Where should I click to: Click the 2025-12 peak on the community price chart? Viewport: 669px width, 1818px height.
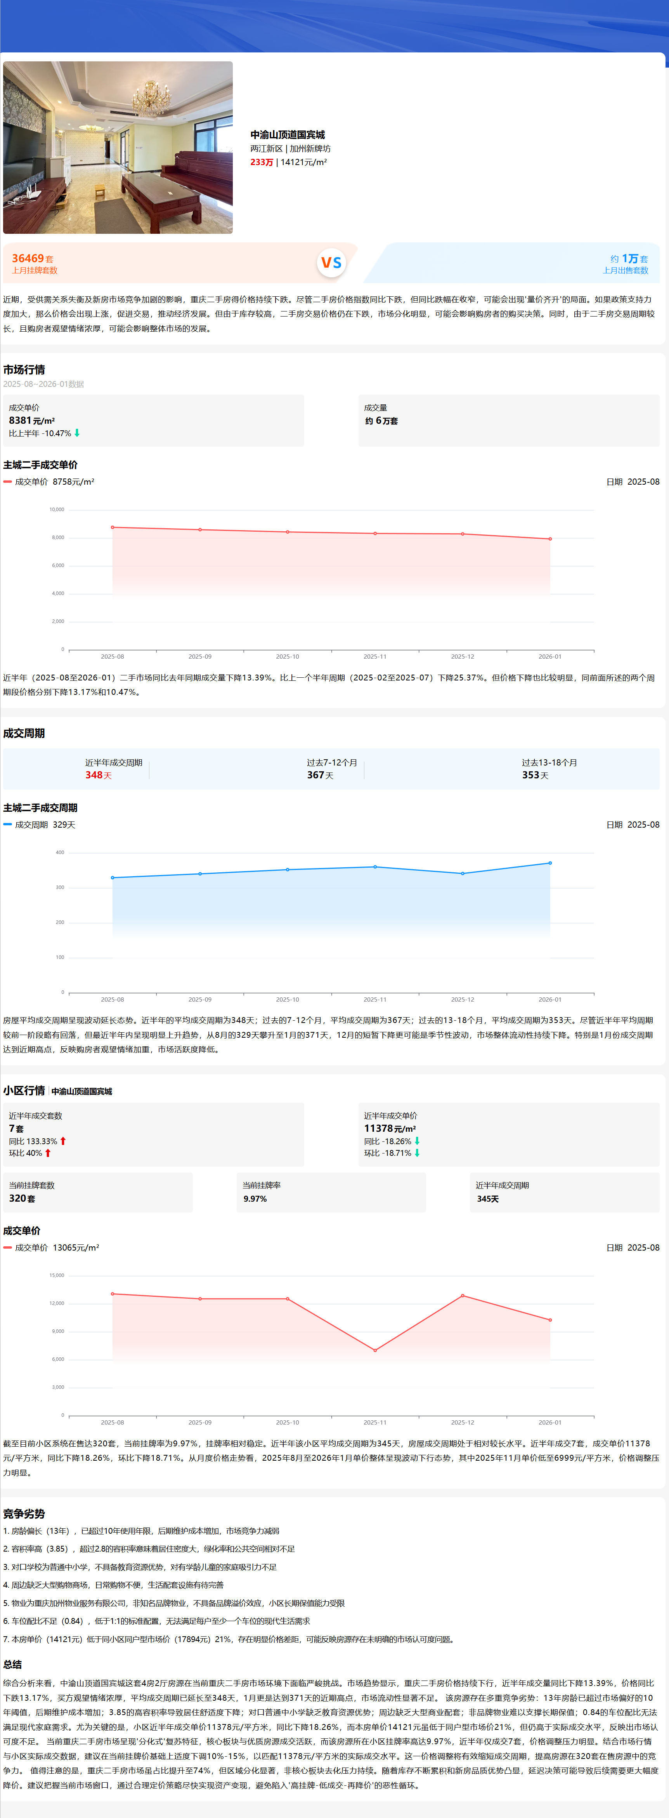463,1296
